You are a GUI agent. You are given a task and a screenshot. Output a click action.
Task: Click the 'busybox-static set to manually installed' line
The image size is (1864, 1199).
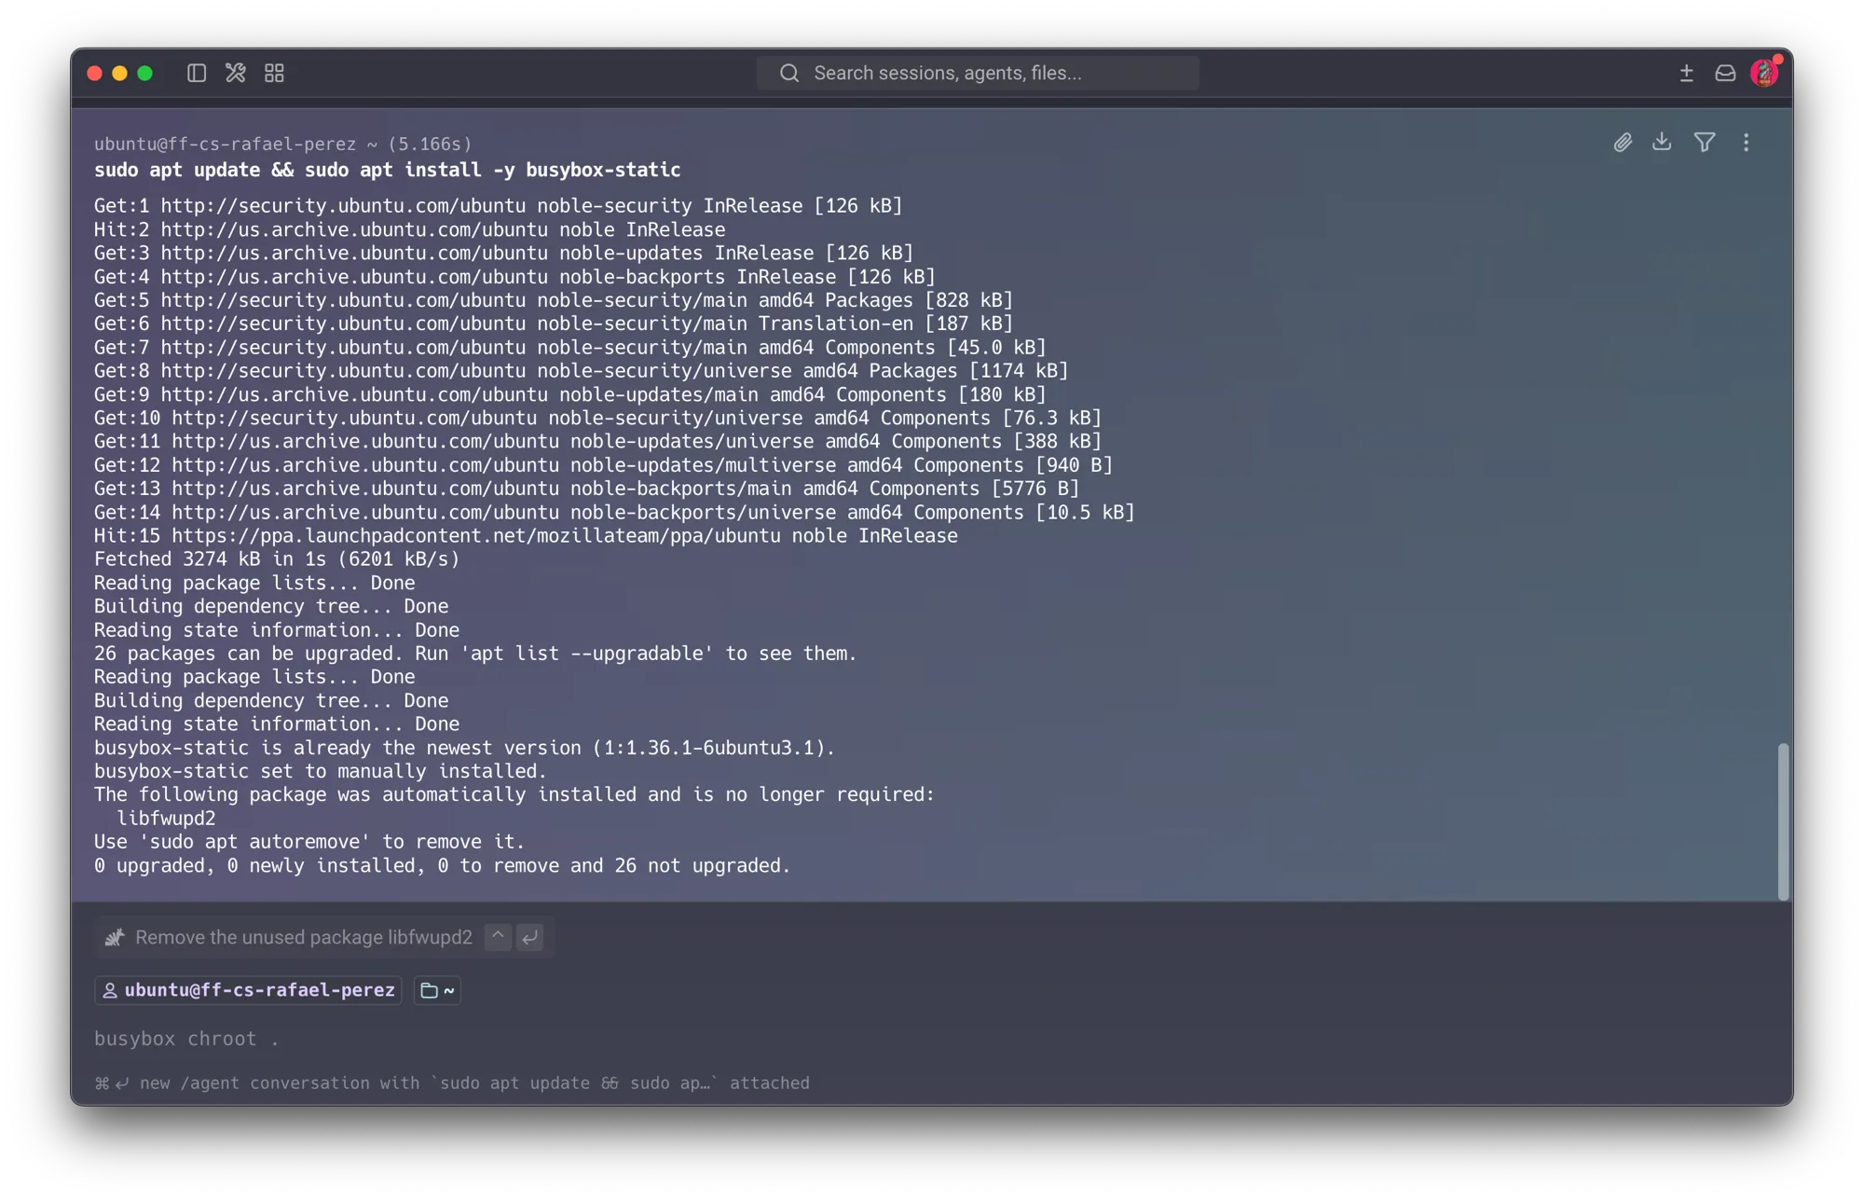point(321,771)
